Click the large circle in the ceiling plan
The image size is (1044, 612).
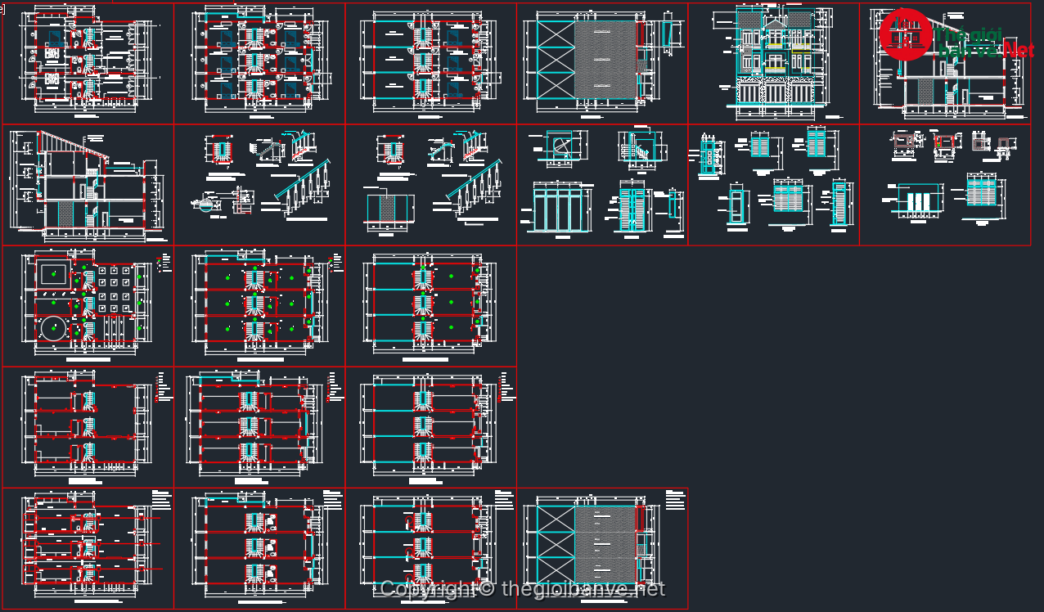point(53,328)
